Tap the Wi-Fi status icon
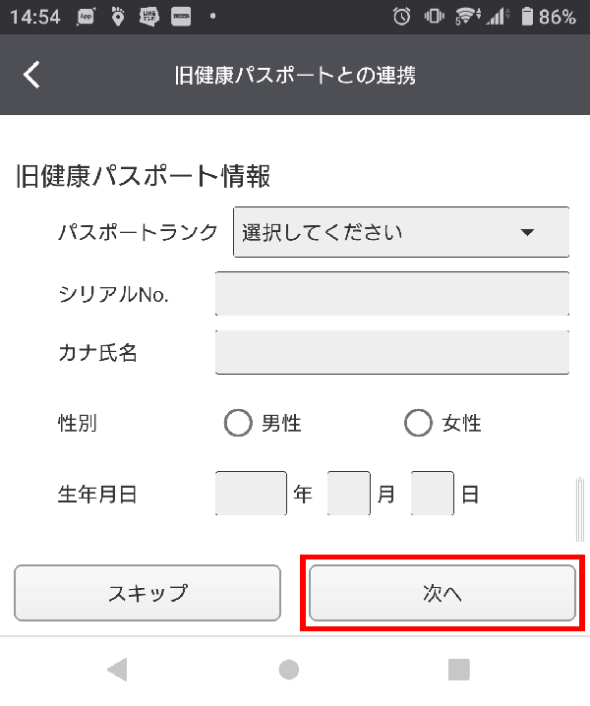 tap(467, 17)
